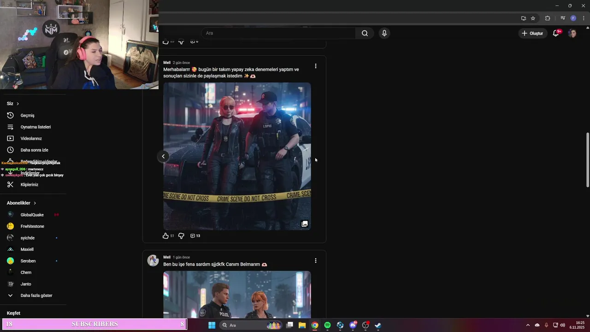
Task: Open the 13 comments on Mell's post
Action: [x=195, y=236]
